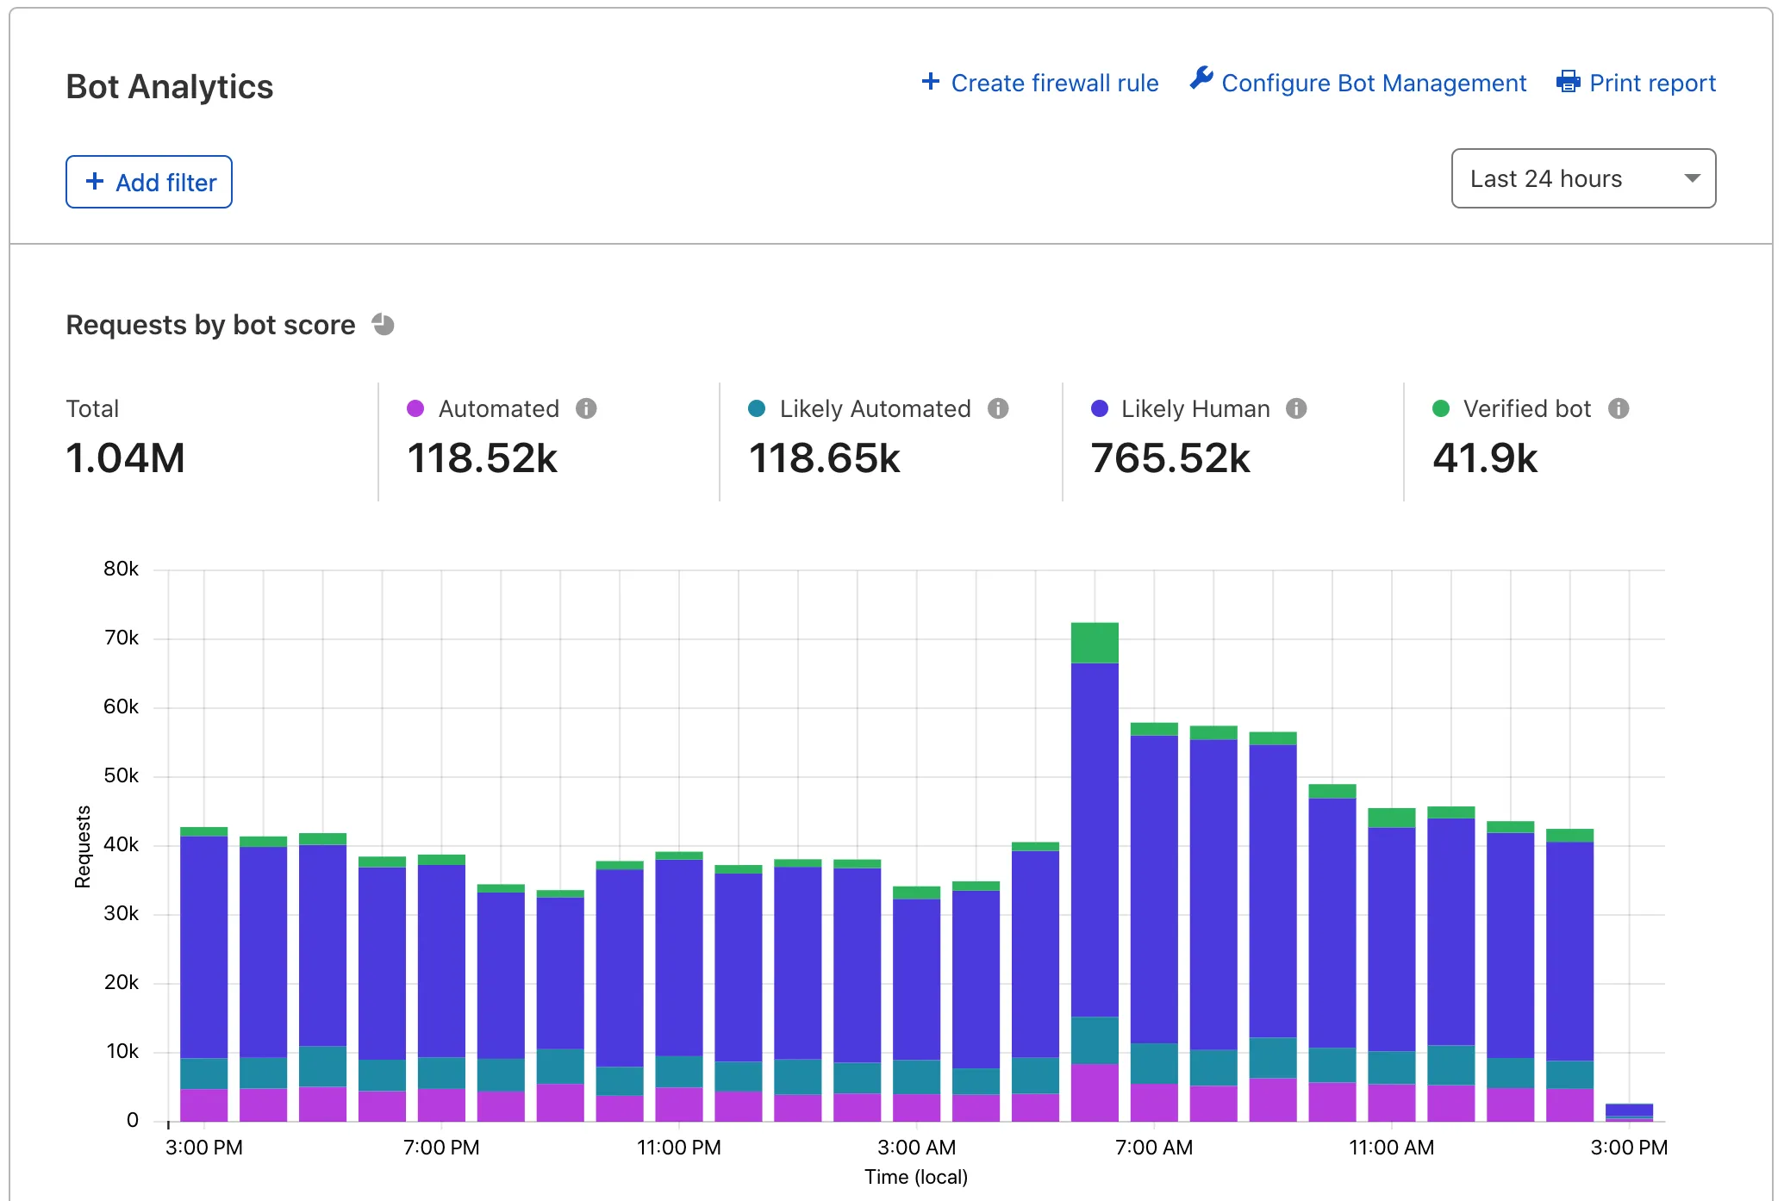Click the info icon next to Likely Human
The height and width of the screenshot is (1201, 1784).
1297,408
